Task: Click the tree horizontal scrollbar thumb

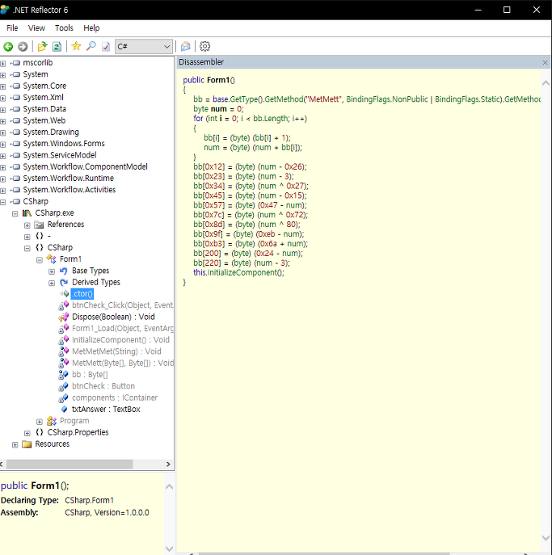Action: [x=70, y=464]
